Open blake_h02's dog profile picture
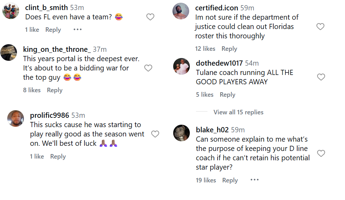 click(x=182, y=133)
